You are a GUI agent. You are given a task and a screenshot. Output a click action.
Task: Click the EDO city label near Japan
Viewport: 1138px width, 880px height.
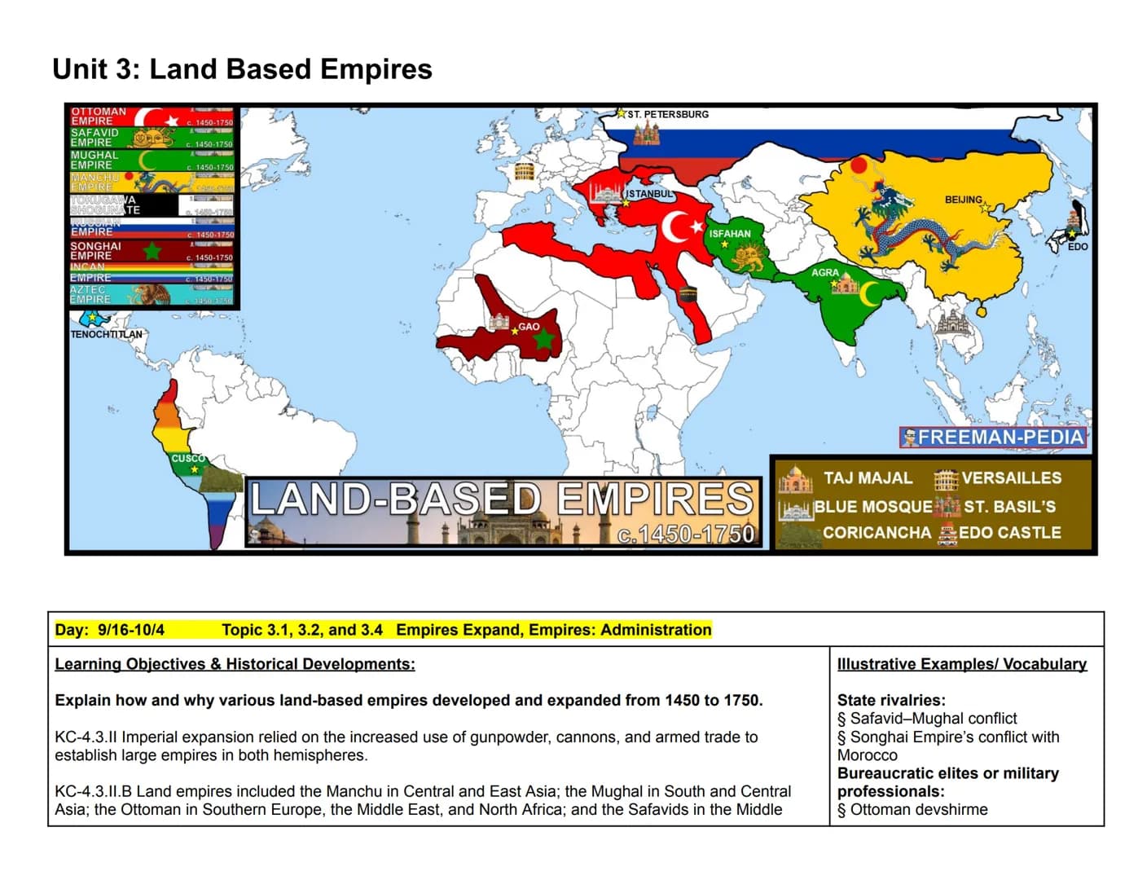click(1078, 247)
